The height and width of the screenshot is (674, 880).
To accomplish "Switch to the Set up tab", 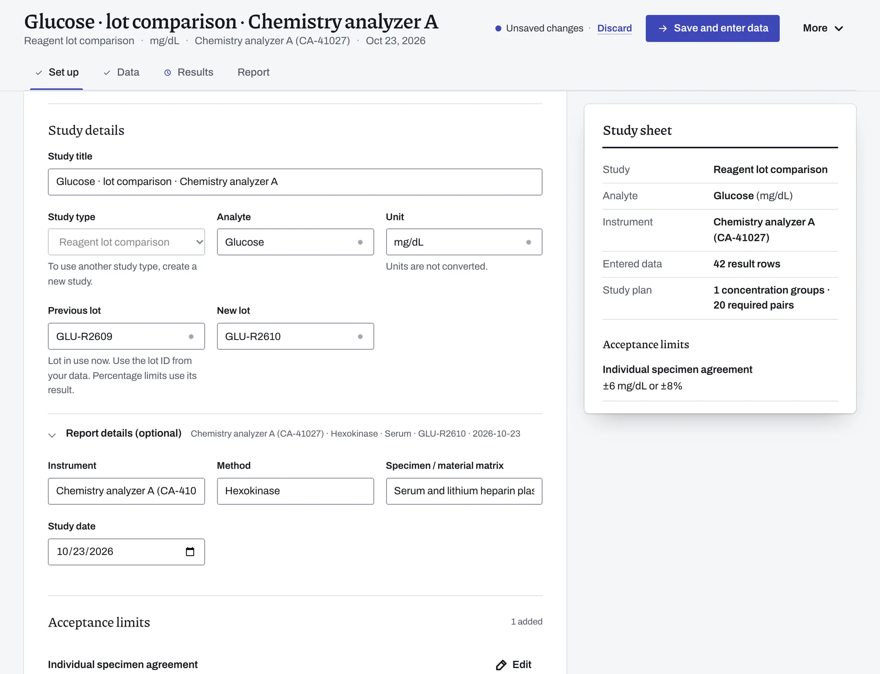I will pyautogui.click(x=57, y=72).
